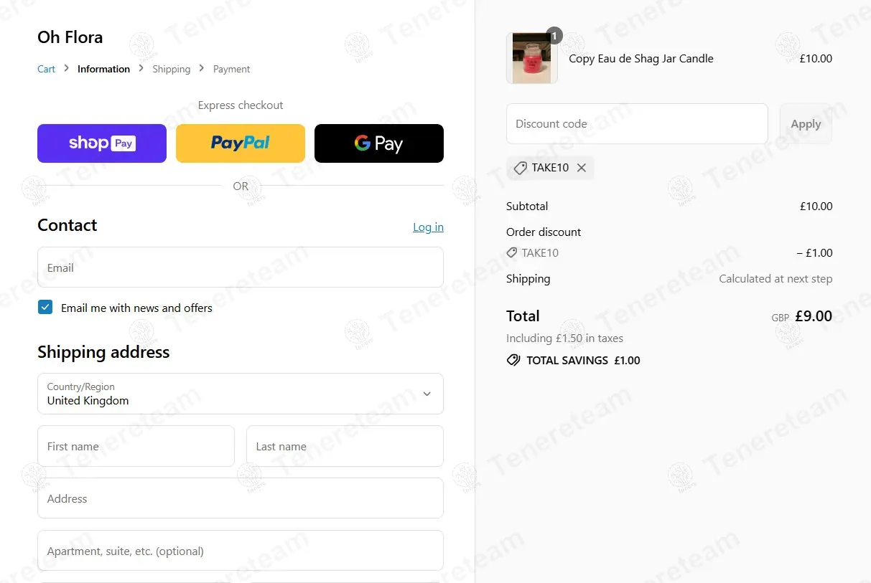This screenshot has width=871, height=583.
Task: Select the Information breadcrumb step
Action: tap(103, 69)
